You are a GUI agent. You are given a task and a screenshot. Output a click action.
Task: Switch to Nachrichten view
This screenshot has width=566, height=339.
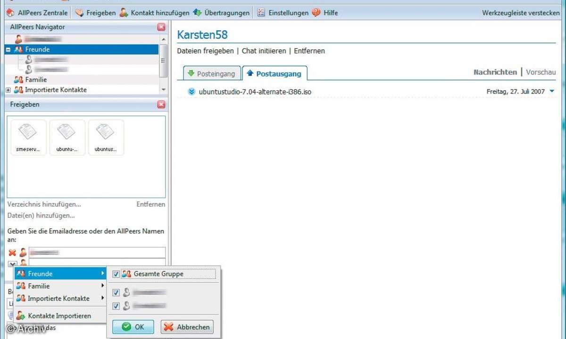click(x=495, y=72)
